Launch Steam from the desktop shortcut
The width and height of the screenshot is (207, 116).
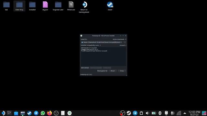110,6
